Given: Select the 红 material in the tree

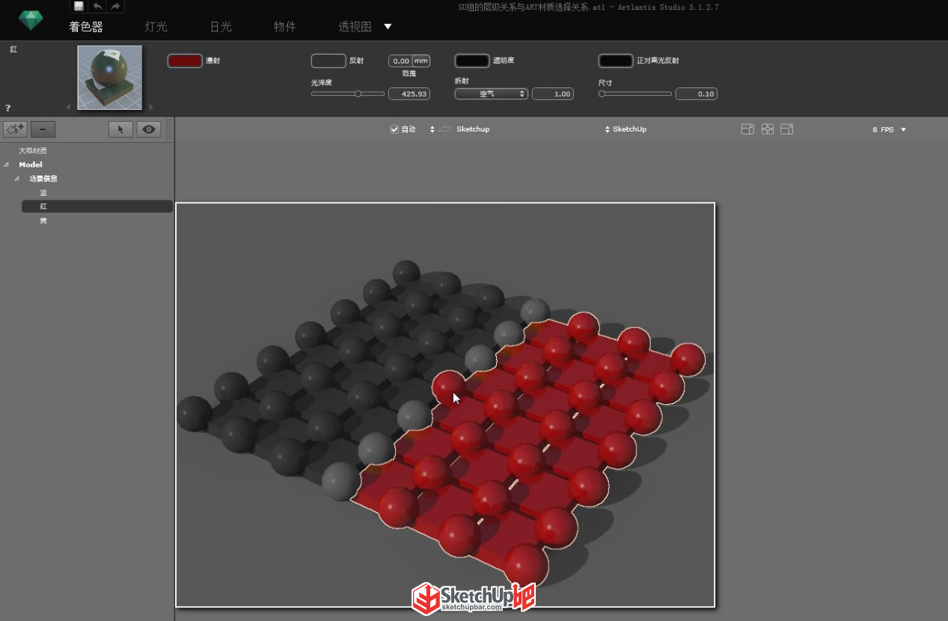Looking at the screenshot, I should click(97, 206).
